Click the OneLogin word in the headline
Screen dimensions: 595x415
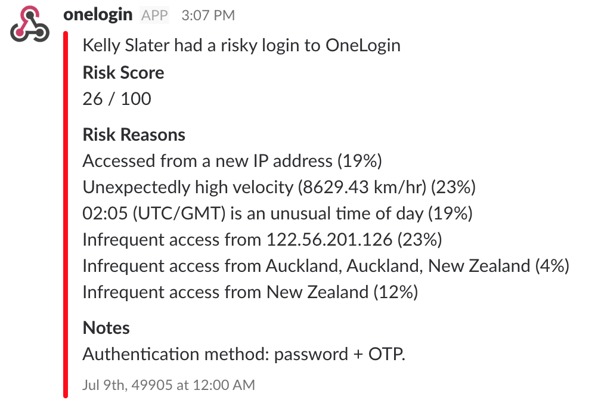(362, 45)
